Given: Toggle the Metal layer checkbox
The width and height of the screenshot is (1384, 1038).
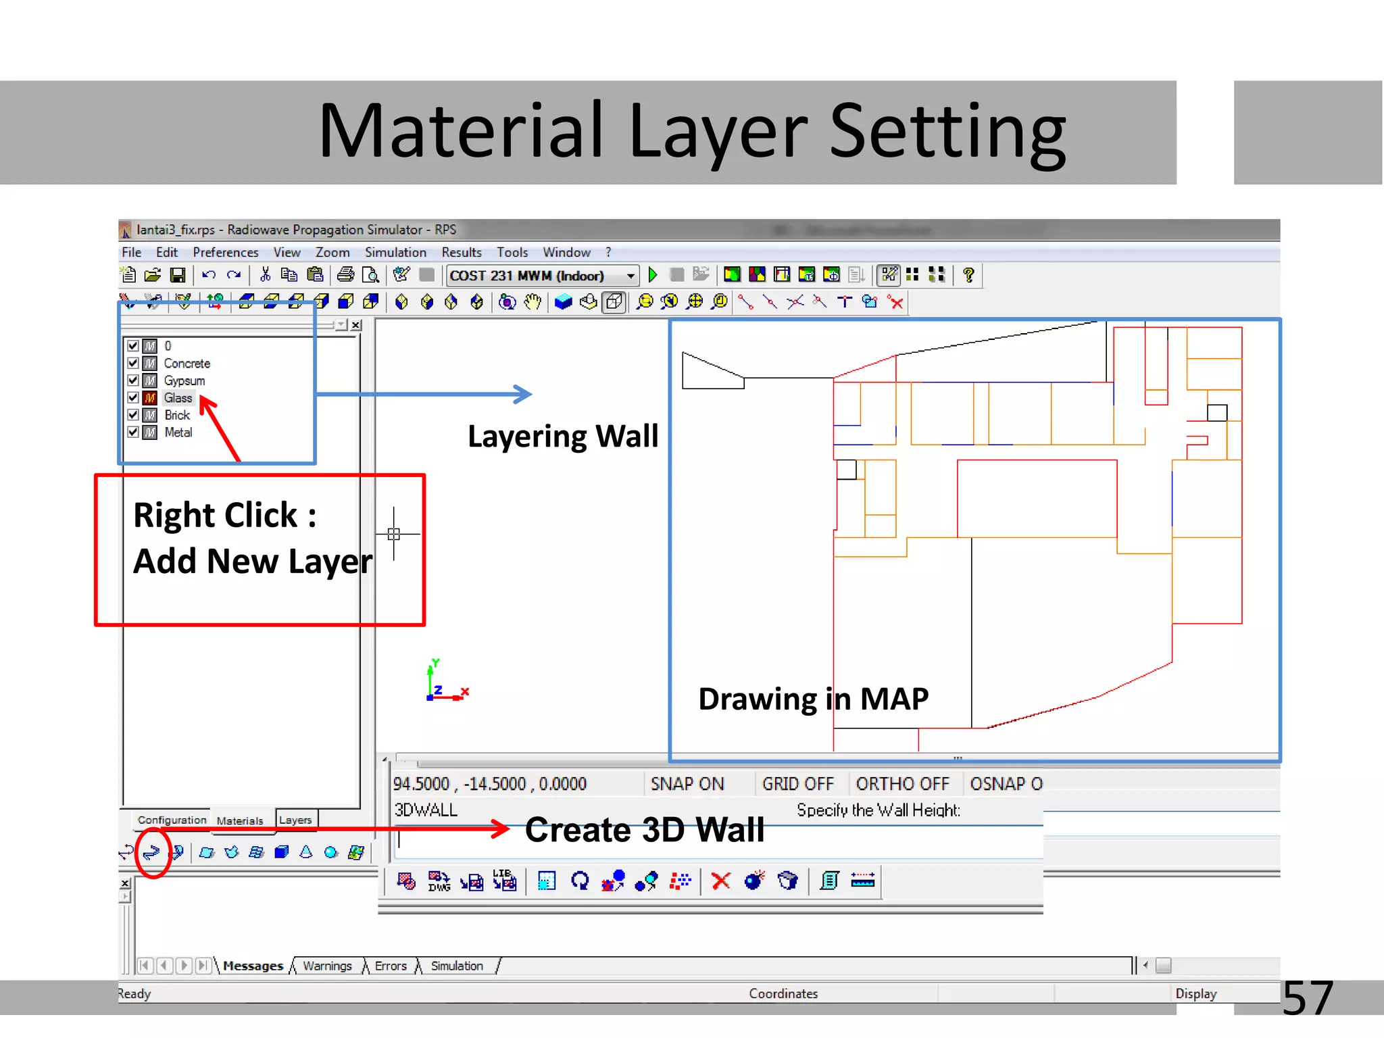Looking at the screenshot, I should [x=133, y=432].
